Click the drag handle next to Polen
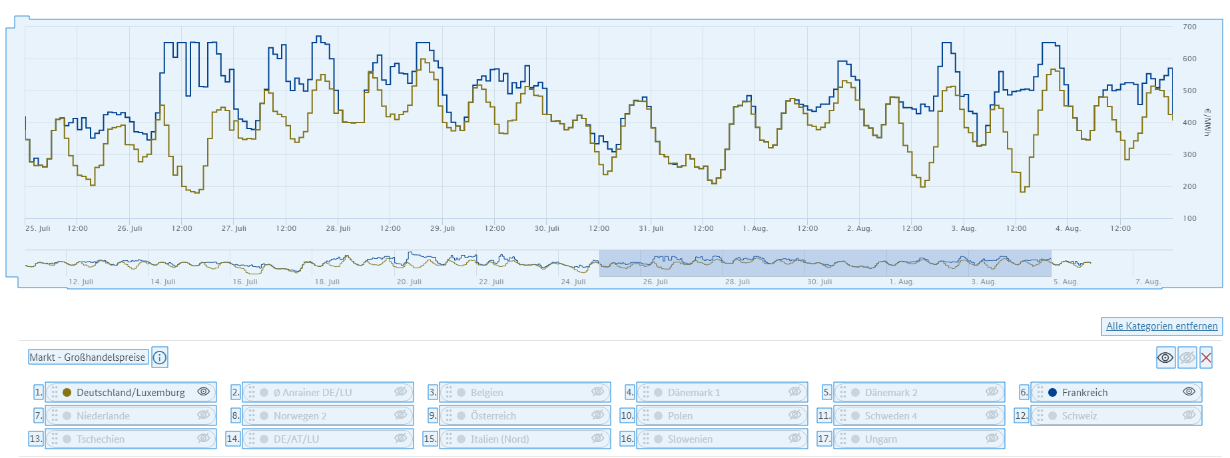1230x458 pixels. pos(646,415)
